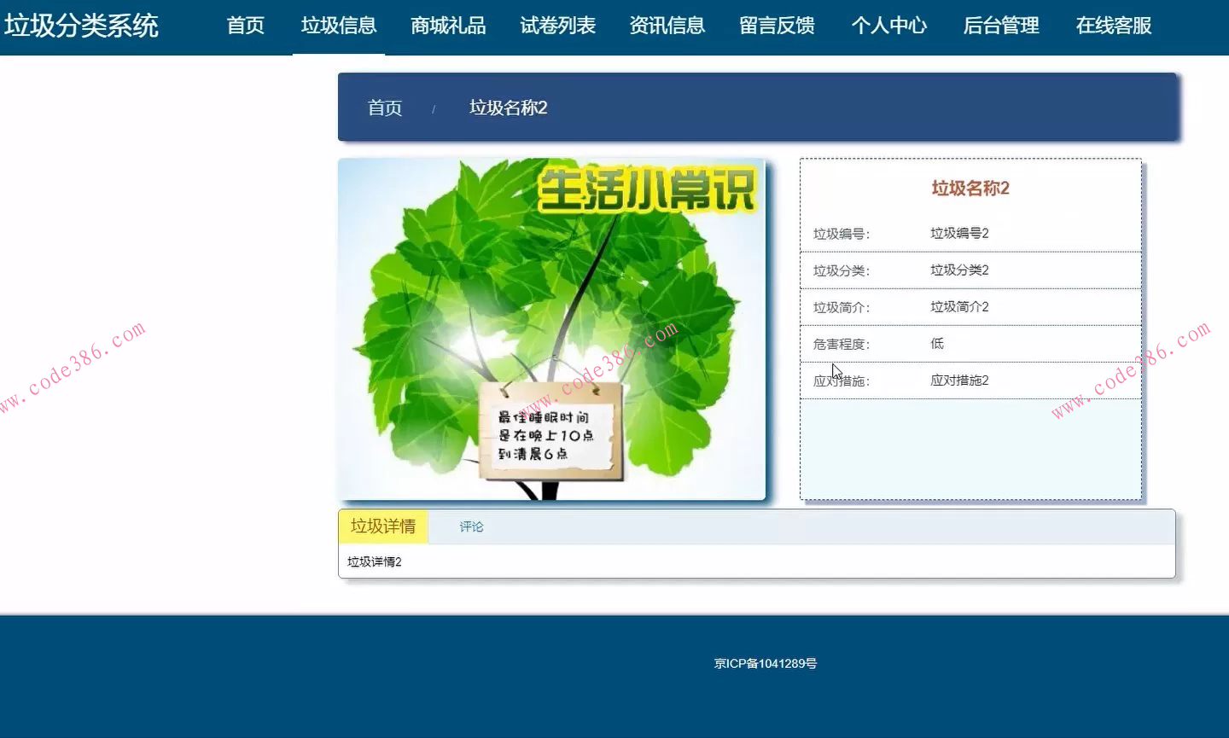Select the 垃圾信息 navigation tab

click(339, 26)
